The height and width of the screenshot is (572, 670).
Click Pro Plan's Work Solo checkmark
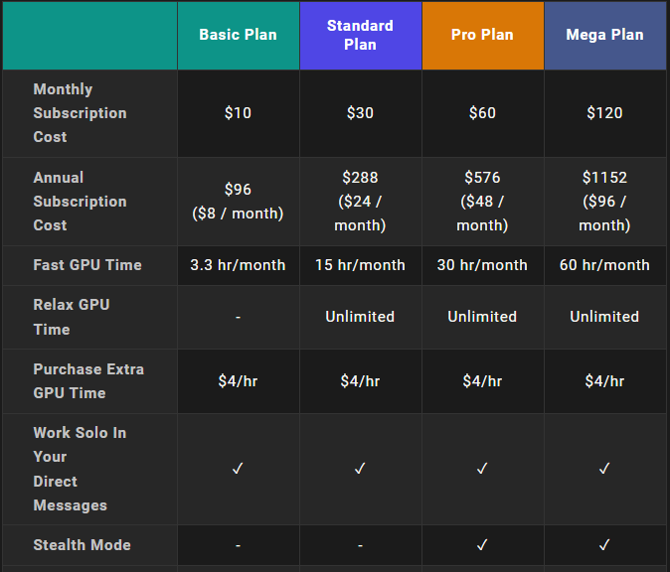click(x=482, y=469)
